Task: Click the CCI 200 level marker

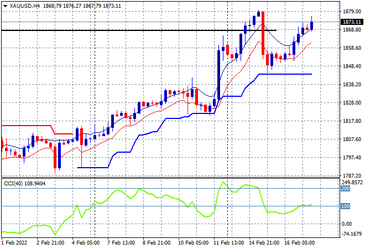Action: coord(345,189)
